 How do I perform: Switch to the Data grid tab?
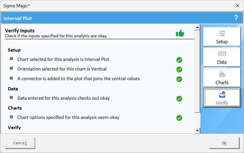[222, 57]
